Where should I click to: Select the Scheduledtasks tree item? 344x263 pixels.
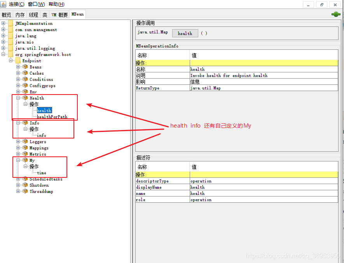46,179
